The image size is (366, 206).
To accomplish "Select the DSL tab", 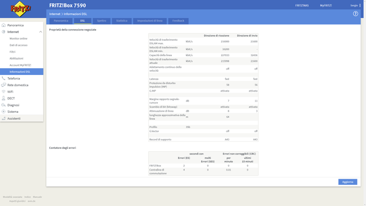I will pyautogui.click(x=82, y=21).
